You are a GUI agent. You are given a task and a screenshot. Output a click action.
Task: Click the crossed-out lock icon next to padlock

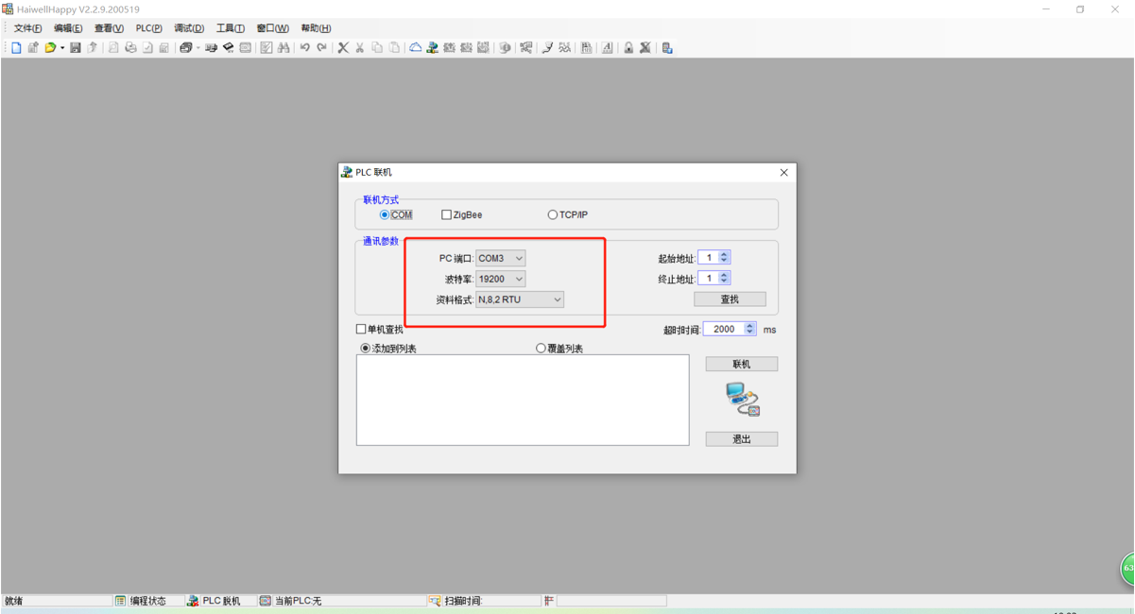pyautogui.click(x=645, y=47)
